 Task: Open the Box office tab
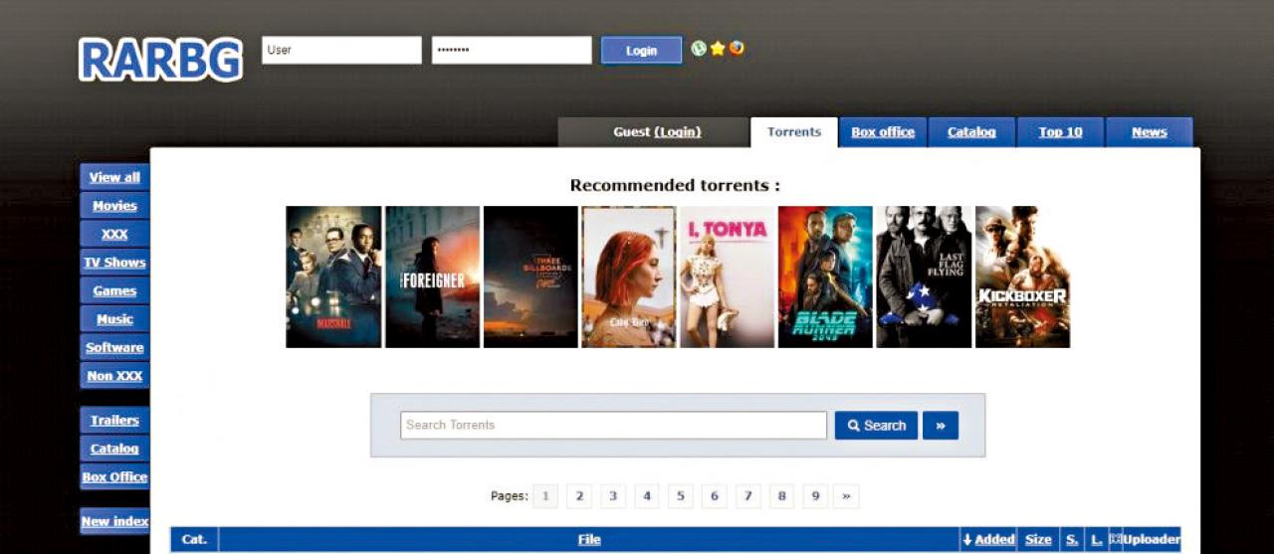pos(883,132)
